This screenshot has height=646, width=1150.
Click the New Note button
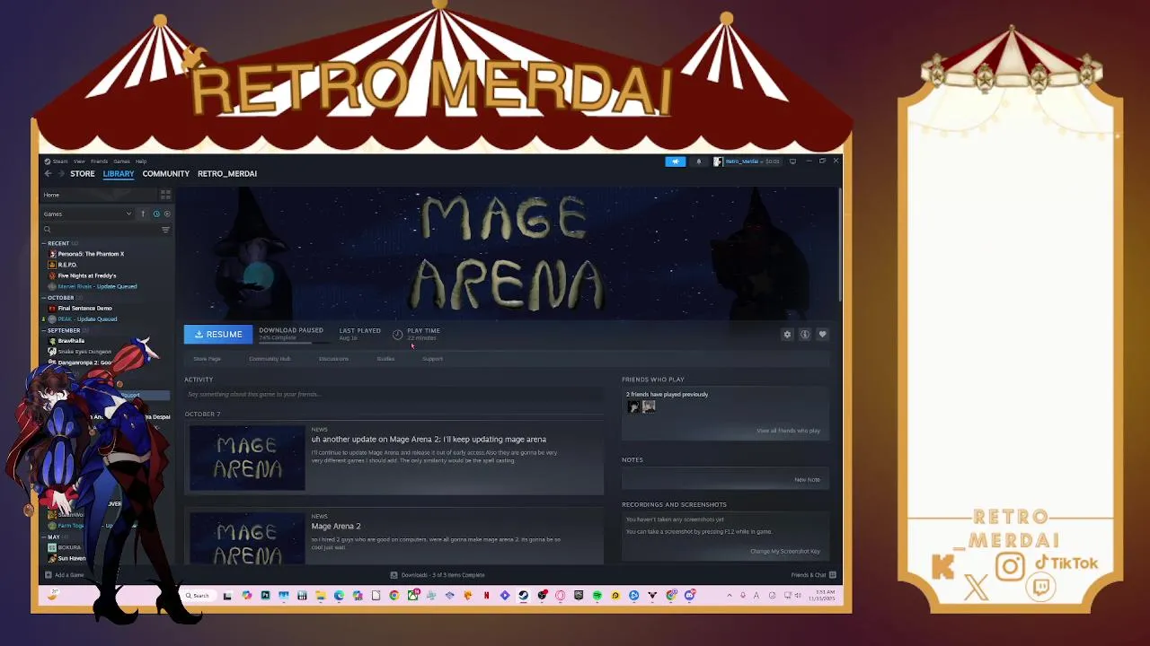tap(807, 480)
